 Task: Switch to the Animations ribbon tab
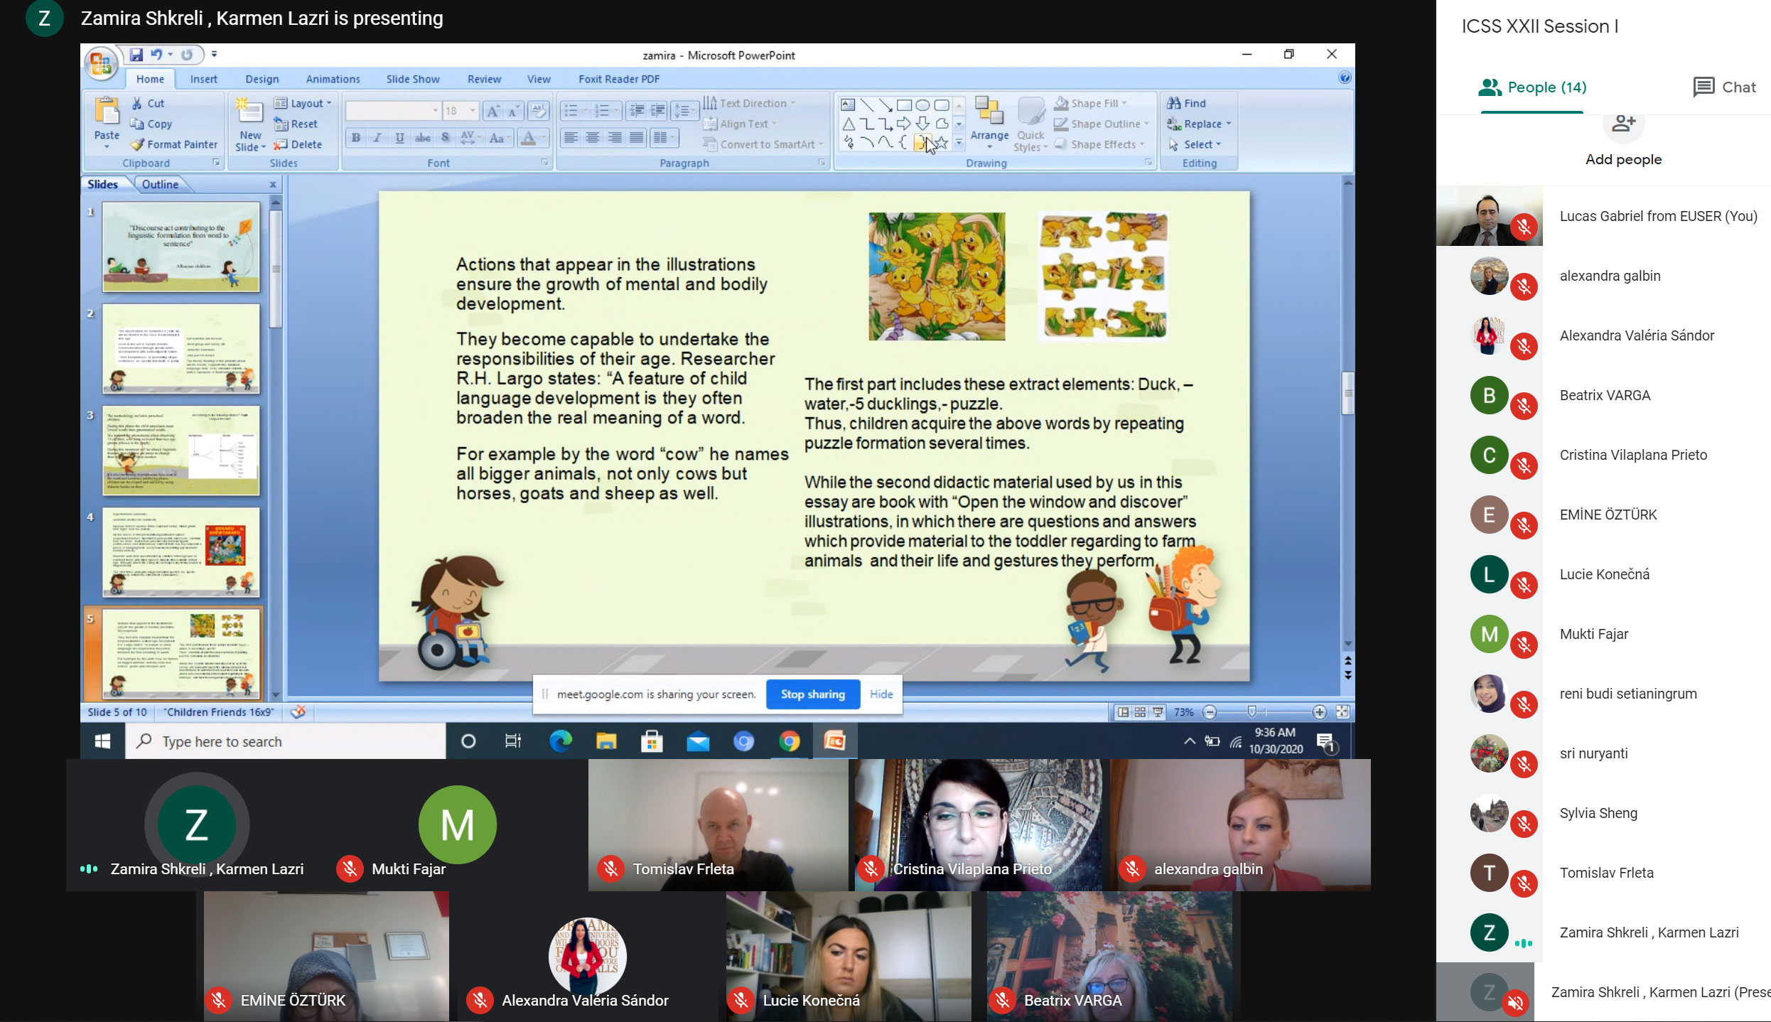(x=333, y=79)
